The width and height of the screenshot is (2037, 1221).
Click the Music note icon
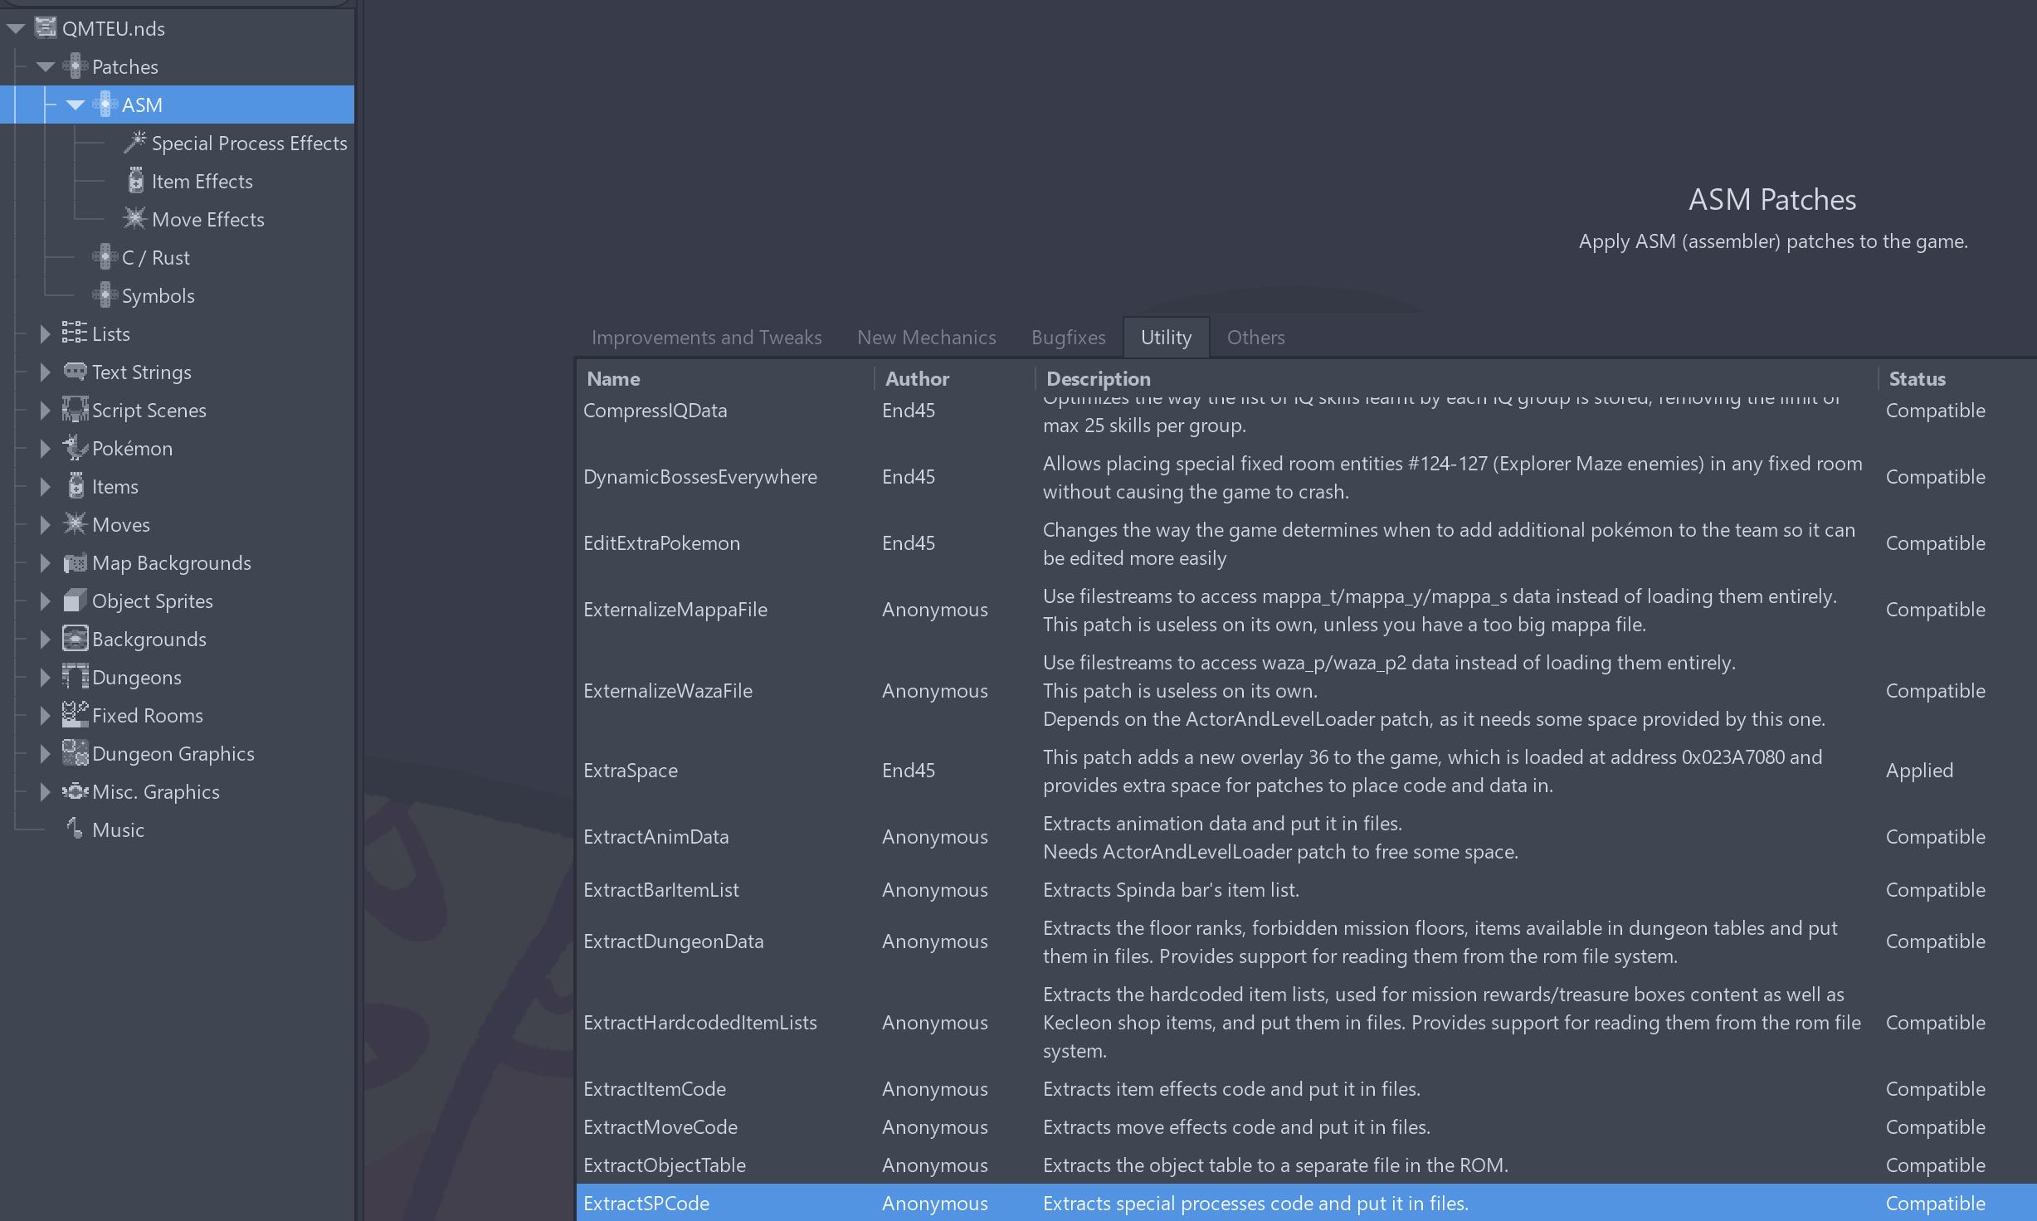click(x=75, y=829)
